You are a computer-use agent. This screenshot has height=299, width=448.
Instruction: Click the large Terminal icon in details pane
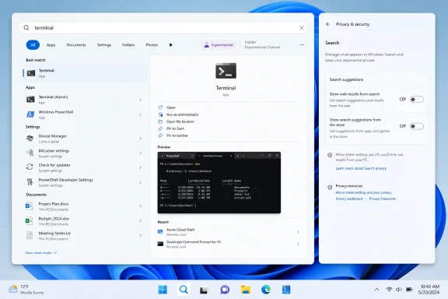(x=226, y=71)
